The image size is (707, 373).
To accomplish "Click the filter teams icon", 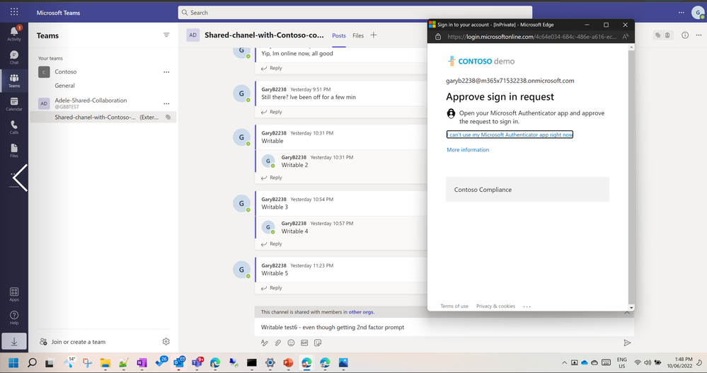I will [166, 35].
